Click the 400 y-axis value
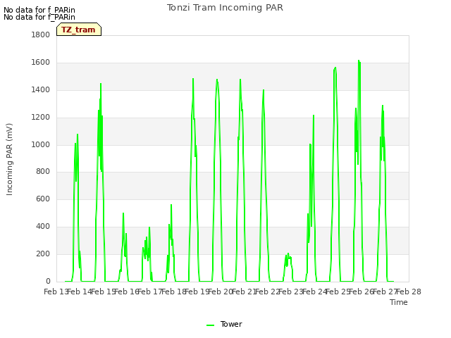451x338 pixels. [x=43, y=227]
